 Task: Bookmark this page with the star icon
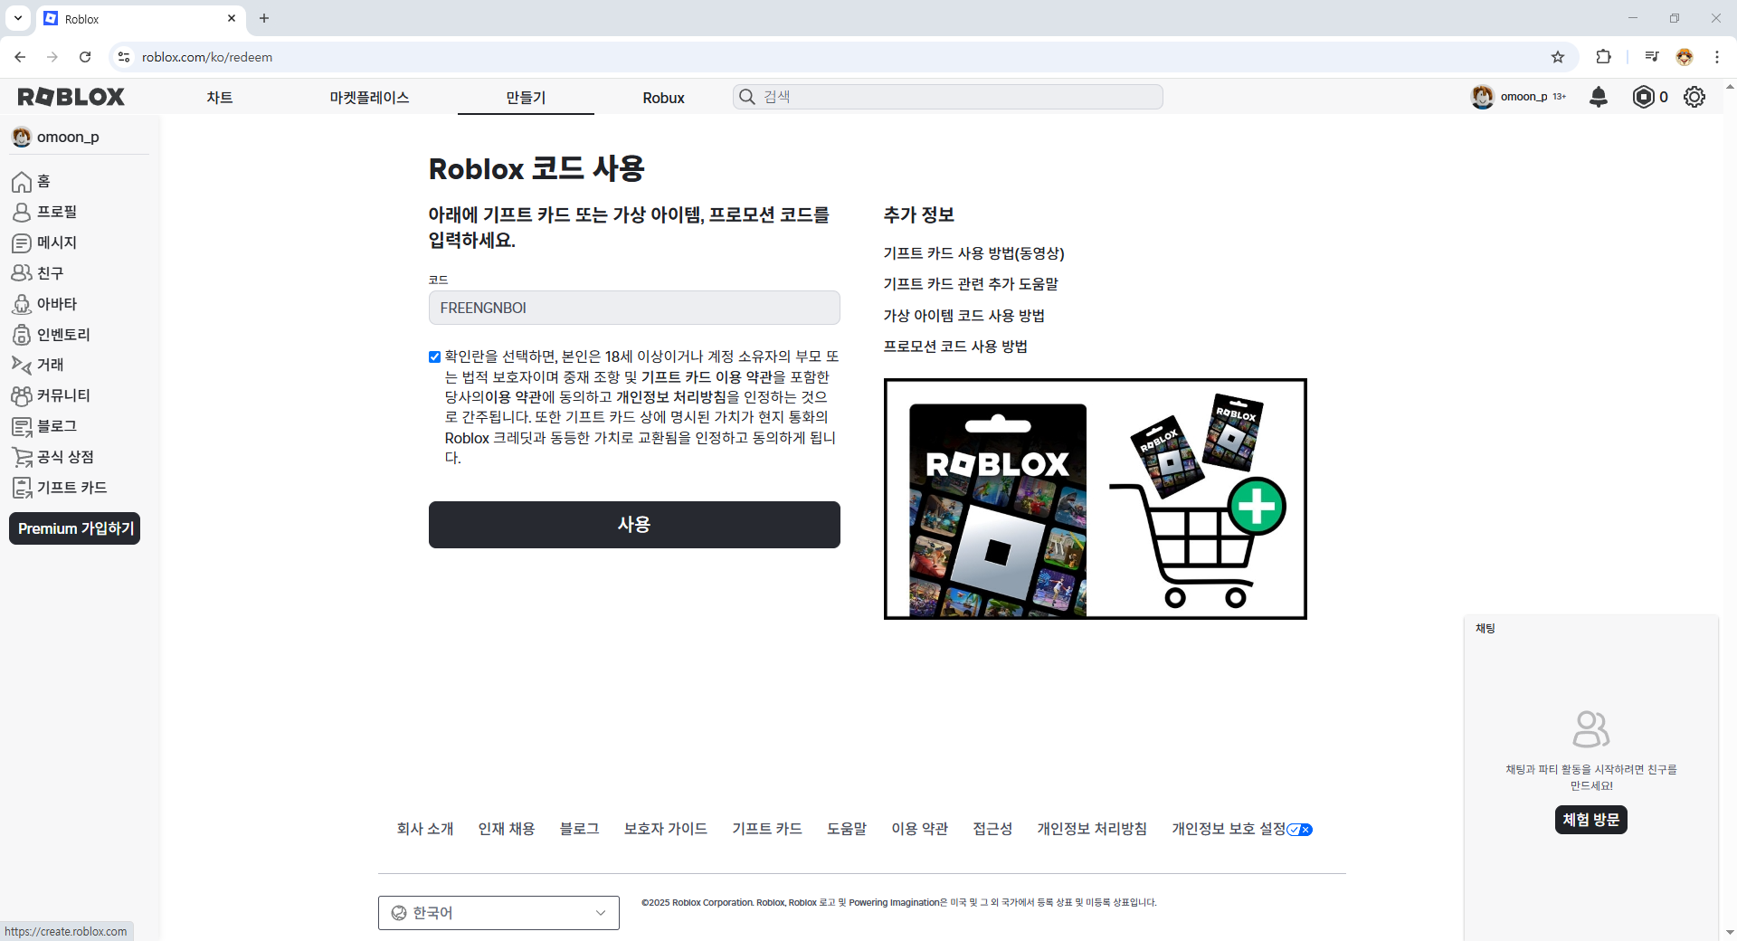point(1558,57)
